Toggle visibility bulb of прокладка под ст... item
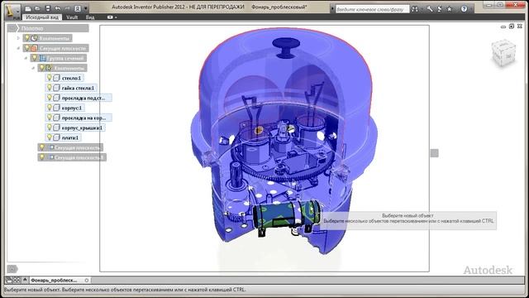Screen dimensions: 529x298 tap(50, 98)
